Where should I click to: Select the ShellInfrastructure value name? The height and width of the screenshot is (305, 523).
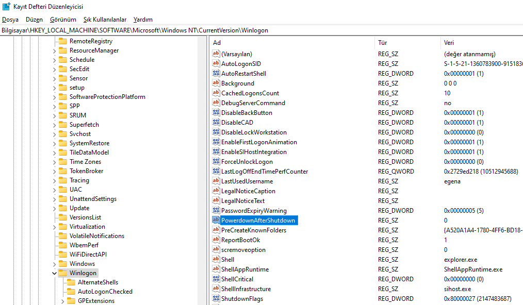pyautogui.click(x=246, y=289)
